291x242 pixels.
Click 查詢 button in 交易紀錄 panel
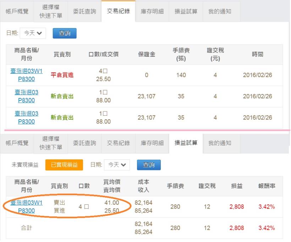pyautogui.click(x=65, y=33)
